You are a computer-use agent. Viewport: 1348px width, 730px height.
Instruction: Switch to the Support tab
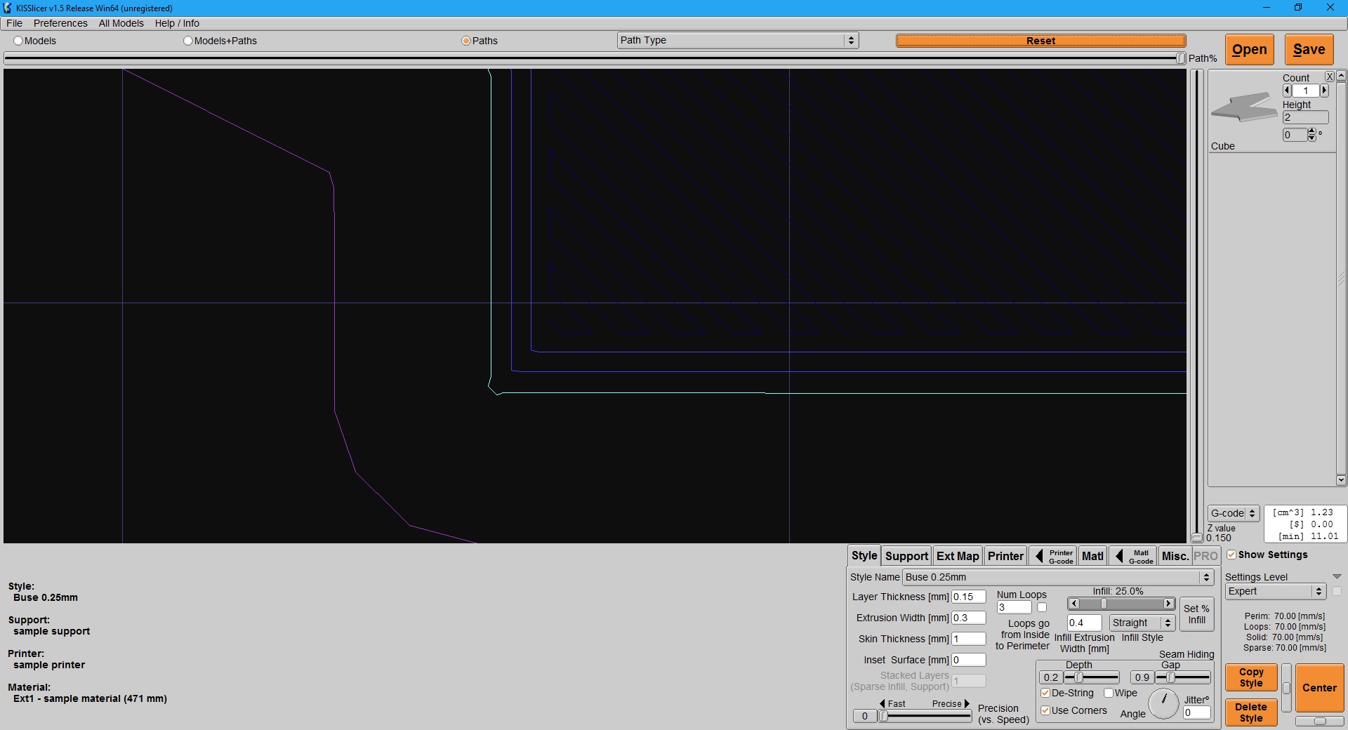(x=906, y=556)
